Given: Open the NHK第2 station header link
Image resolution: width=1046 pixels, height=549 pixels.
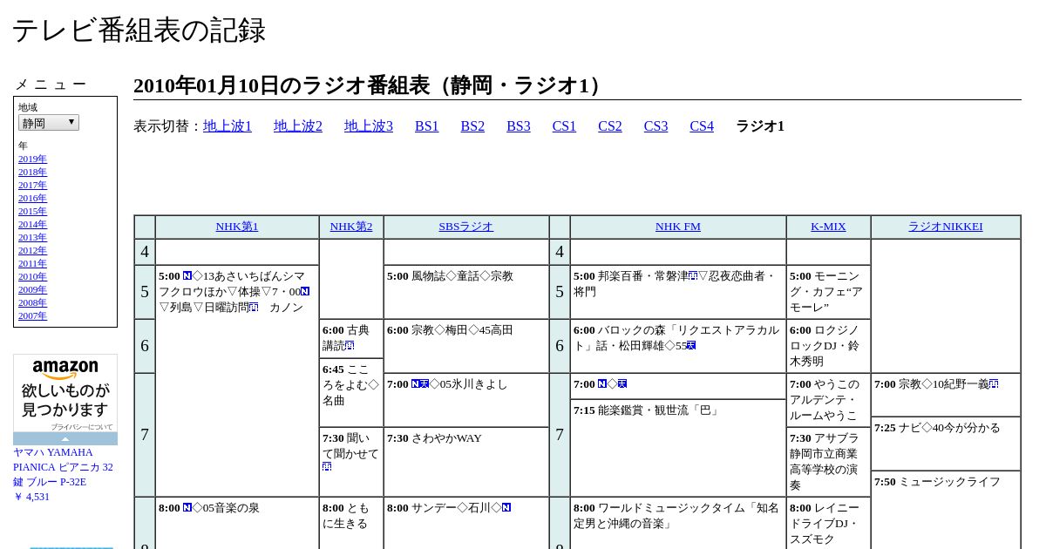Looking at the screenshot, I should [x=351, y=227].
